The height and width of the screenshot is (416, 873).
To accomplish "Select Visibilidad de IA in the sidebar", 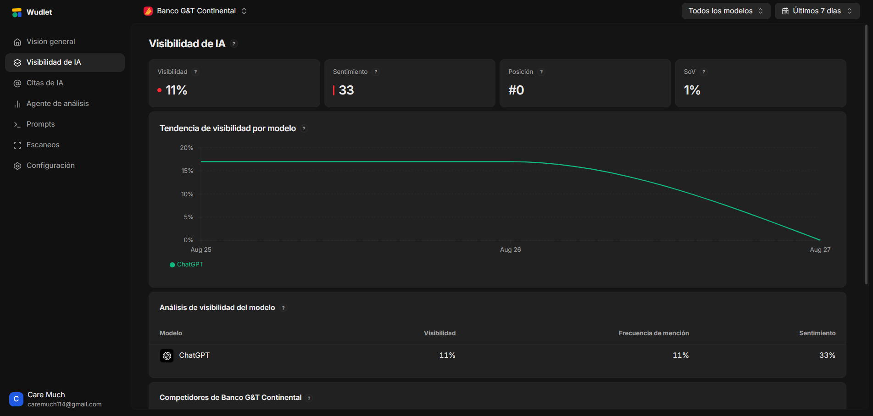I will 65,62.
